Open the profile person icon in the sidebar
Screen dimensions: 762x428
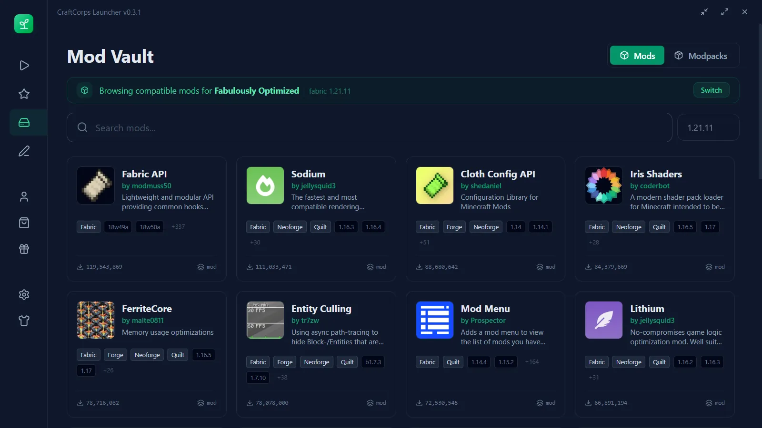[x=24, y=197]
